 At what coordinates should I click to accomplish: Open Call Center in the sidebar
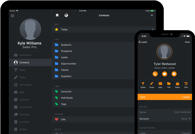point(25,85)
